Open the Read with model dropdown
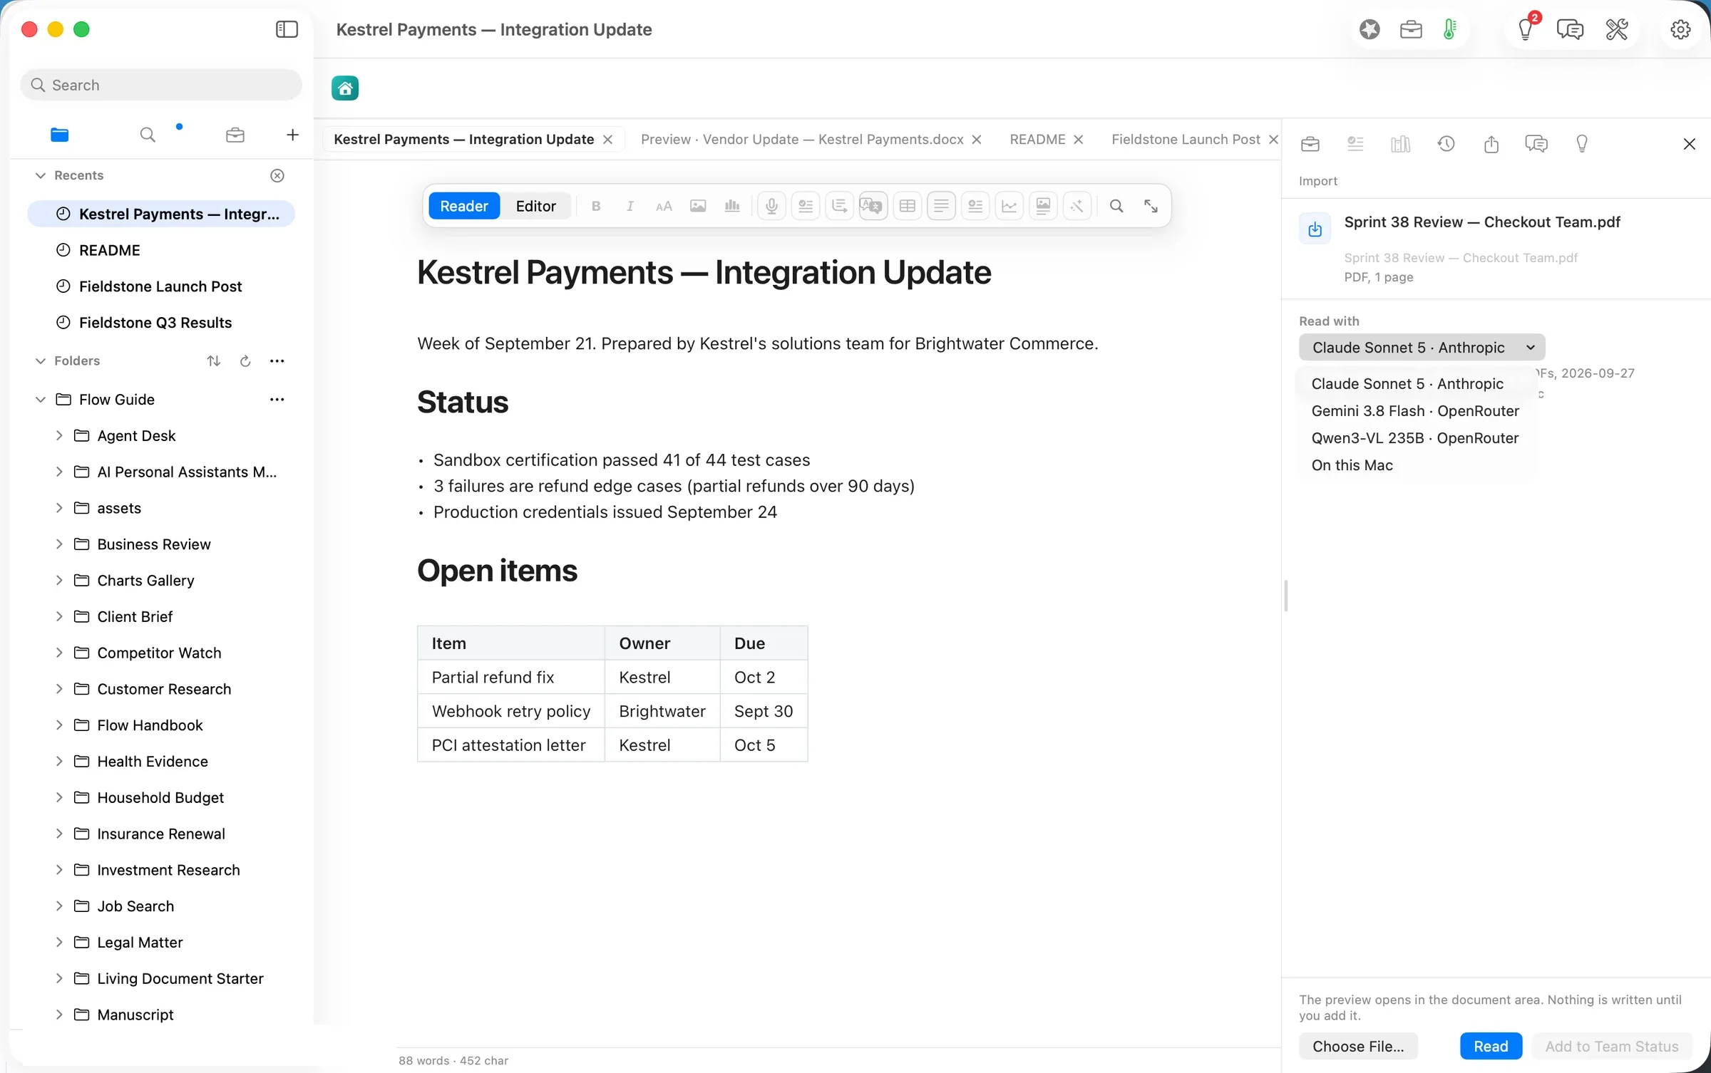 [x=1422, y=347]
